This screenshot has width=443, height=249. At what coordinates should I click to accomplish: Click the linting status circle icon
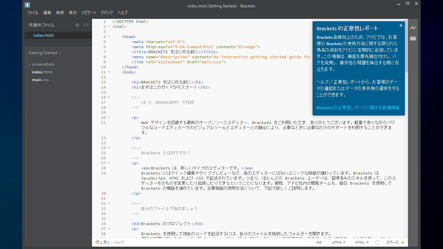tap(377, 242)
